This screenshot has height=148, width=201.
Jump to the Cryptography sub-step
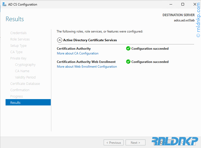pos(25,65)
